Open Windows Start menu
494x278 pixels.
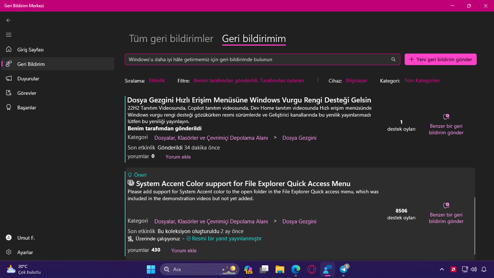(x=151, y=269)
